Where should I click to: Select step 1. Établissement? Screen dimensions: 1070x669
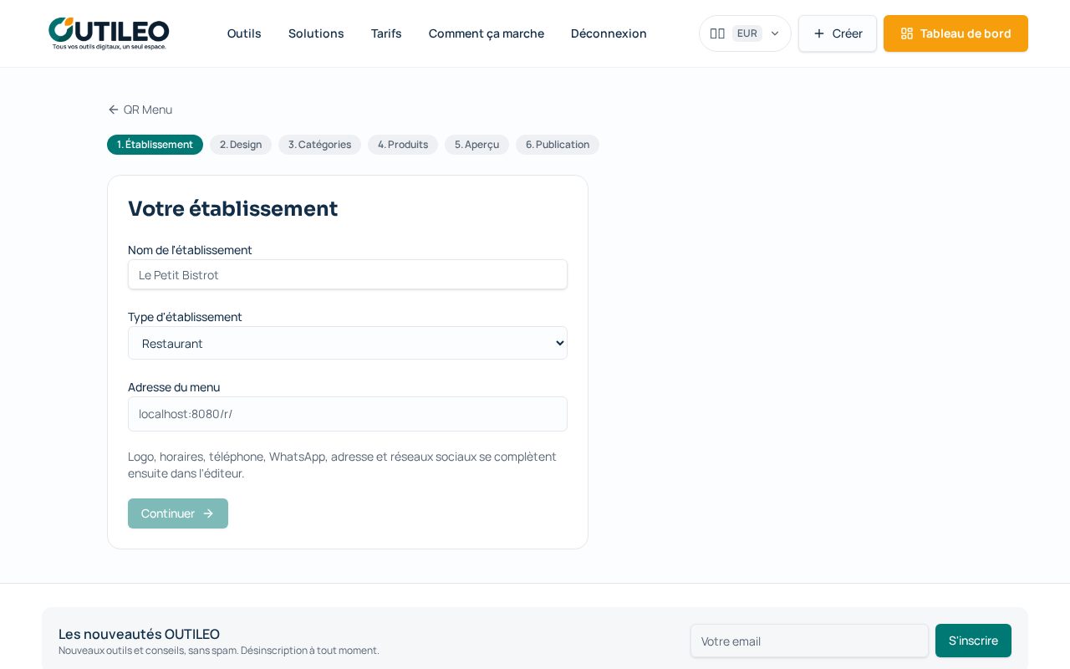[155, 145]
